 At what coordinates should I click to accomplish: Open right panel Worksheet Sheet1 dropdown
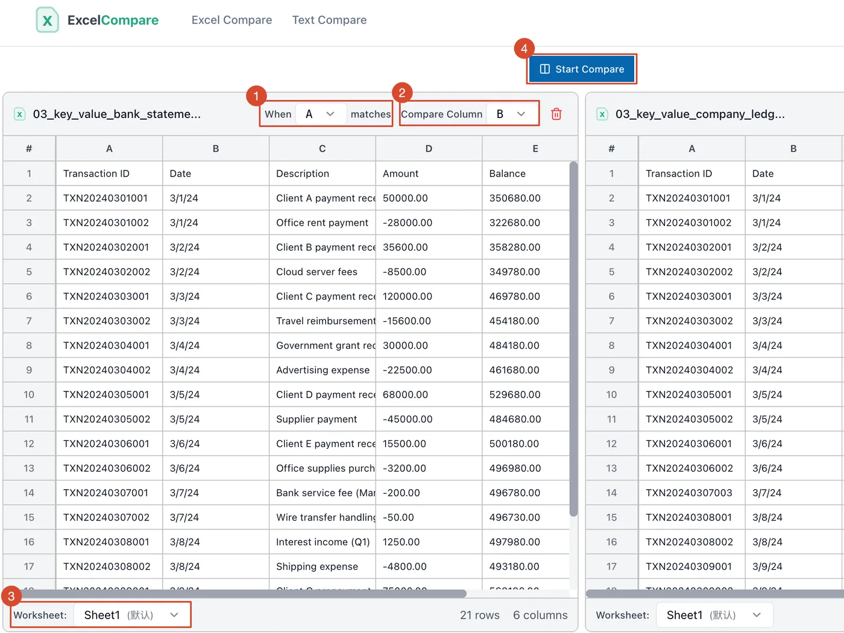pos(714,615)
